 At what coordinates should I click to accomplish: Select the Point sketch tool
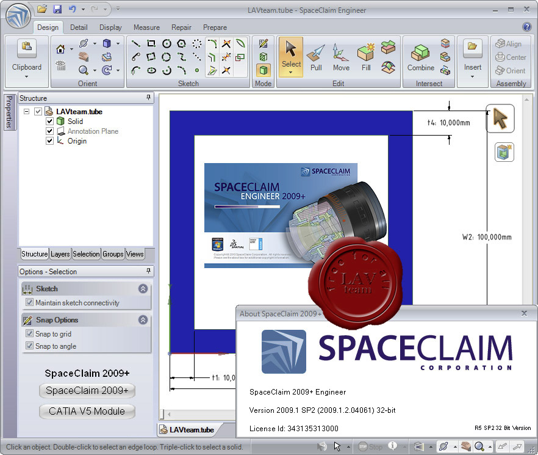pos(197,70)
